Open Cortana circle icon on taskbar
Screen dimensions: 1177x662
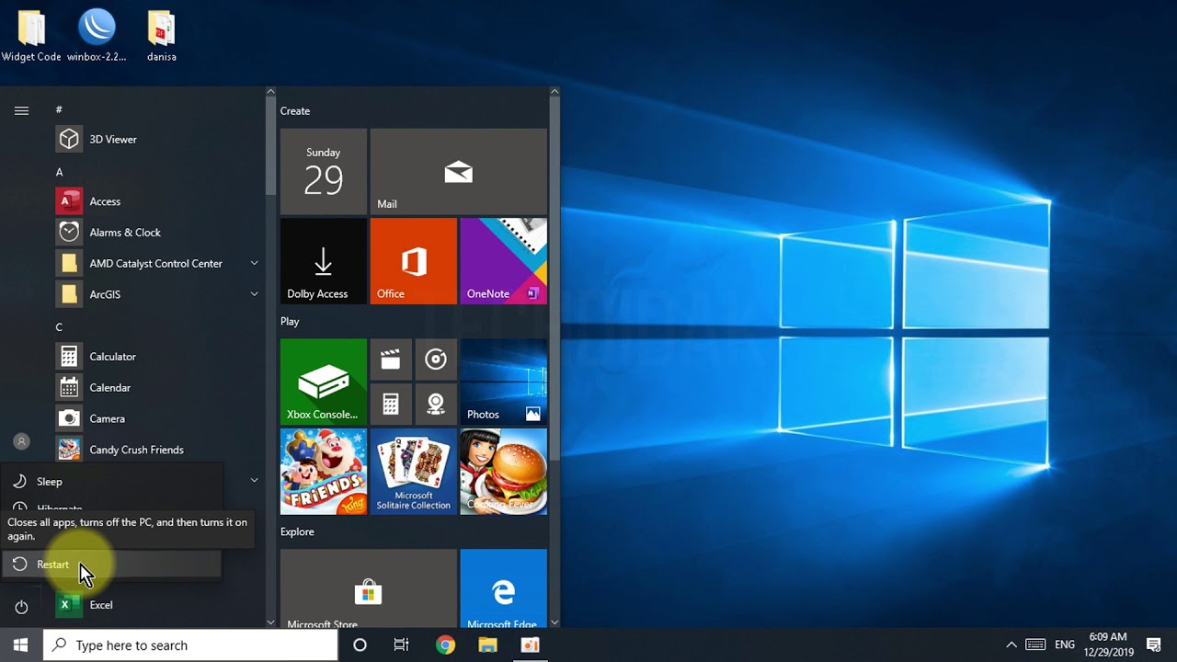[x=360, y=645]
